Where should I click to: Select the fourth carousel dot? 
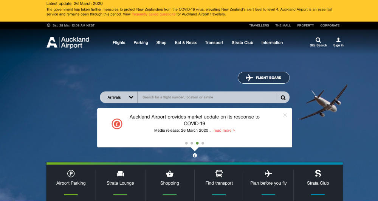[x=203, y=143]
